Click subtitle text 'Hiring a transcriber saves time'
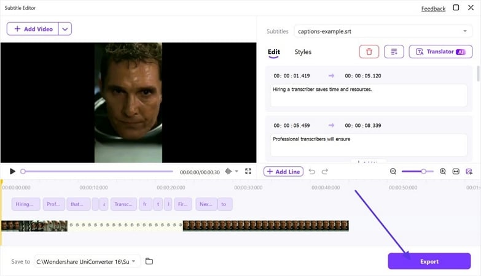The image size is (481, 276). (369, 95)
